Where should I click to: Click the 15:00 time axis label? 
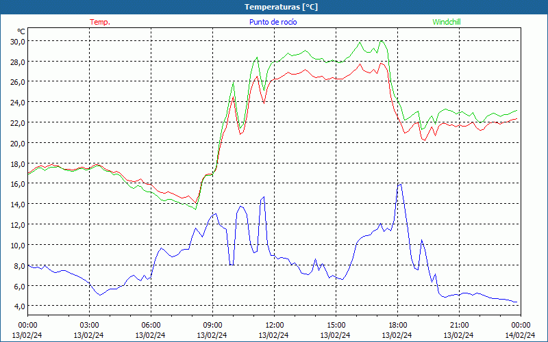click(x=336, y=326)
